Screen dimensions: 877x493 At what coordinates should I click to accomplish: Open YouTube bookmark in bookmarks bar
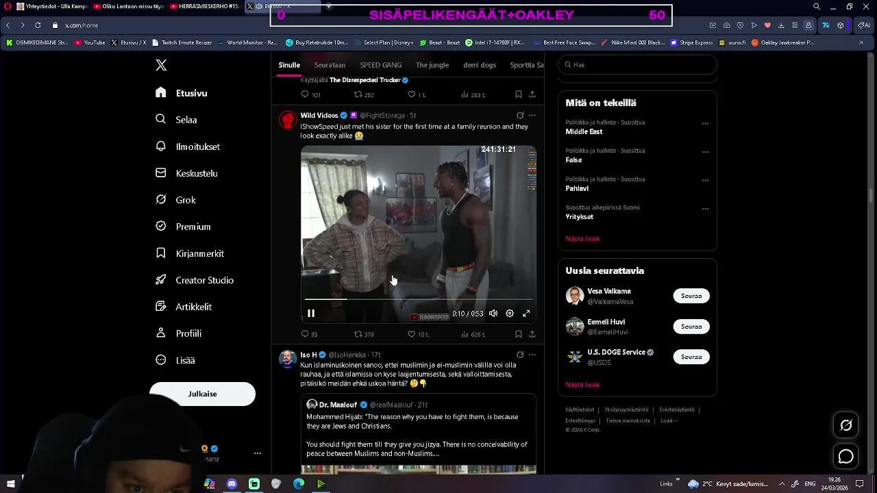point(90,42)
